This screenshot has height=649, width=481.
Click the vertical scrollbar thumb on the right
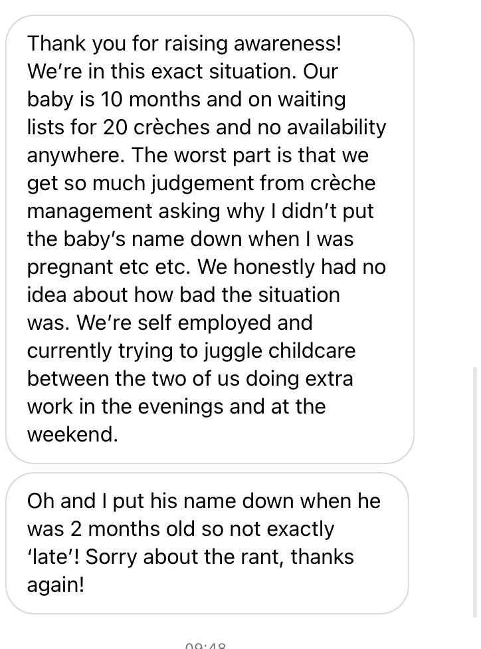475,491
